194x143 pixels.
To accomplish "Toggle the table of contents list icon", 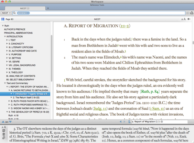I will [x=3, y=19].
